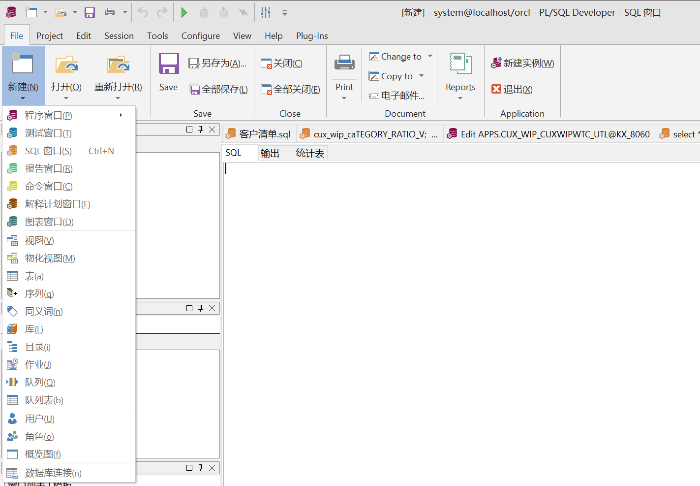Expand the quick access Print arrow

(125, 12)
